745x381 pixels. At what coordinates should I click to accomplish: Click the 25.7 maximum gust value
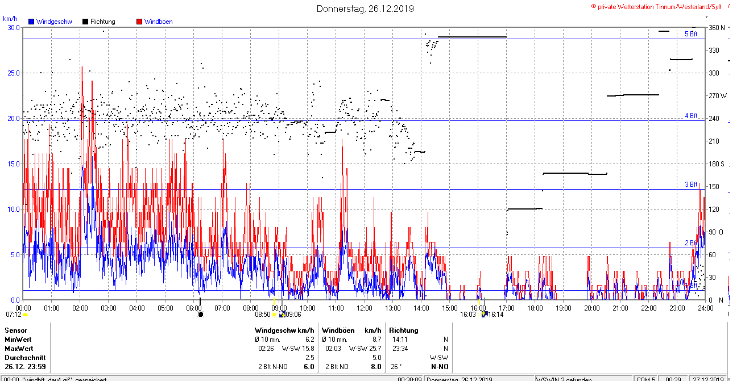tap(375, 348)
